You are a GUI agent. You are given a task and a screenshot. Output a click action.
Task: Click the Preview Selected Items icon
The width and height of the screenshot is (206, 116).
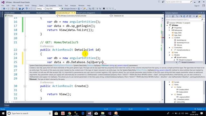[200, 16]
